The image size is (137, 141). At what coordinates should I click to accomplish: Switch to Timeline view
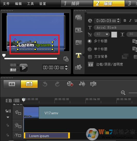pos(29,84)
